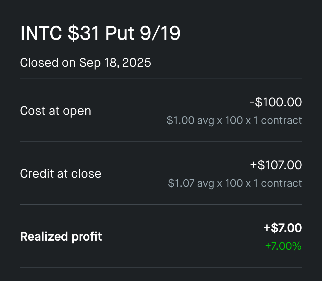Click the word Put in the title
Image resolution: width=322 pixels, height=281 pixels.
[x=120, y=34]
